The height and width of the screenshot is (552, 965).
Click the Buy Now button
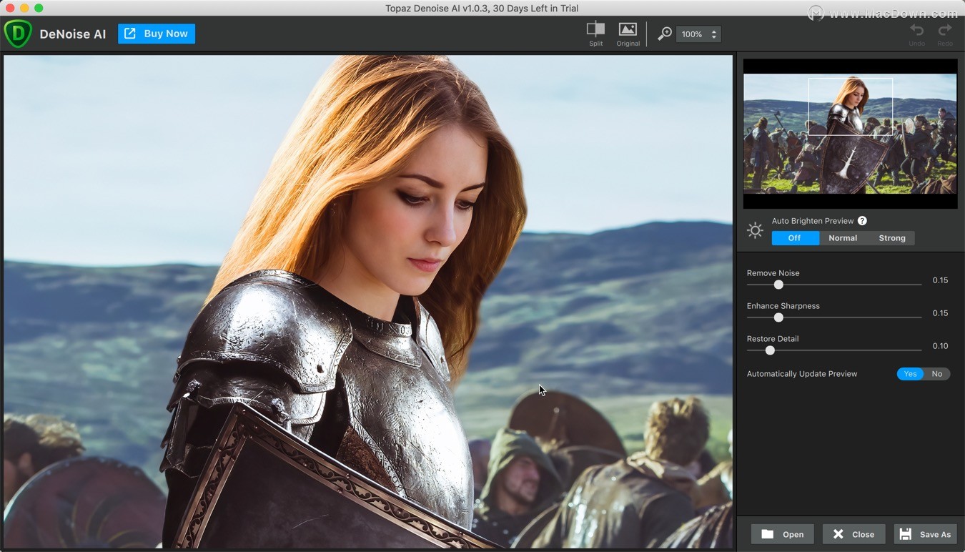click(x=156, y=33)
